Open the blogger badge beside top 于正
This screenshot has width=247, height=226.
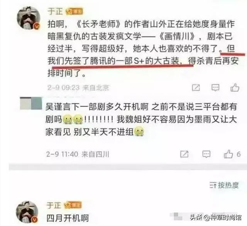74,11
